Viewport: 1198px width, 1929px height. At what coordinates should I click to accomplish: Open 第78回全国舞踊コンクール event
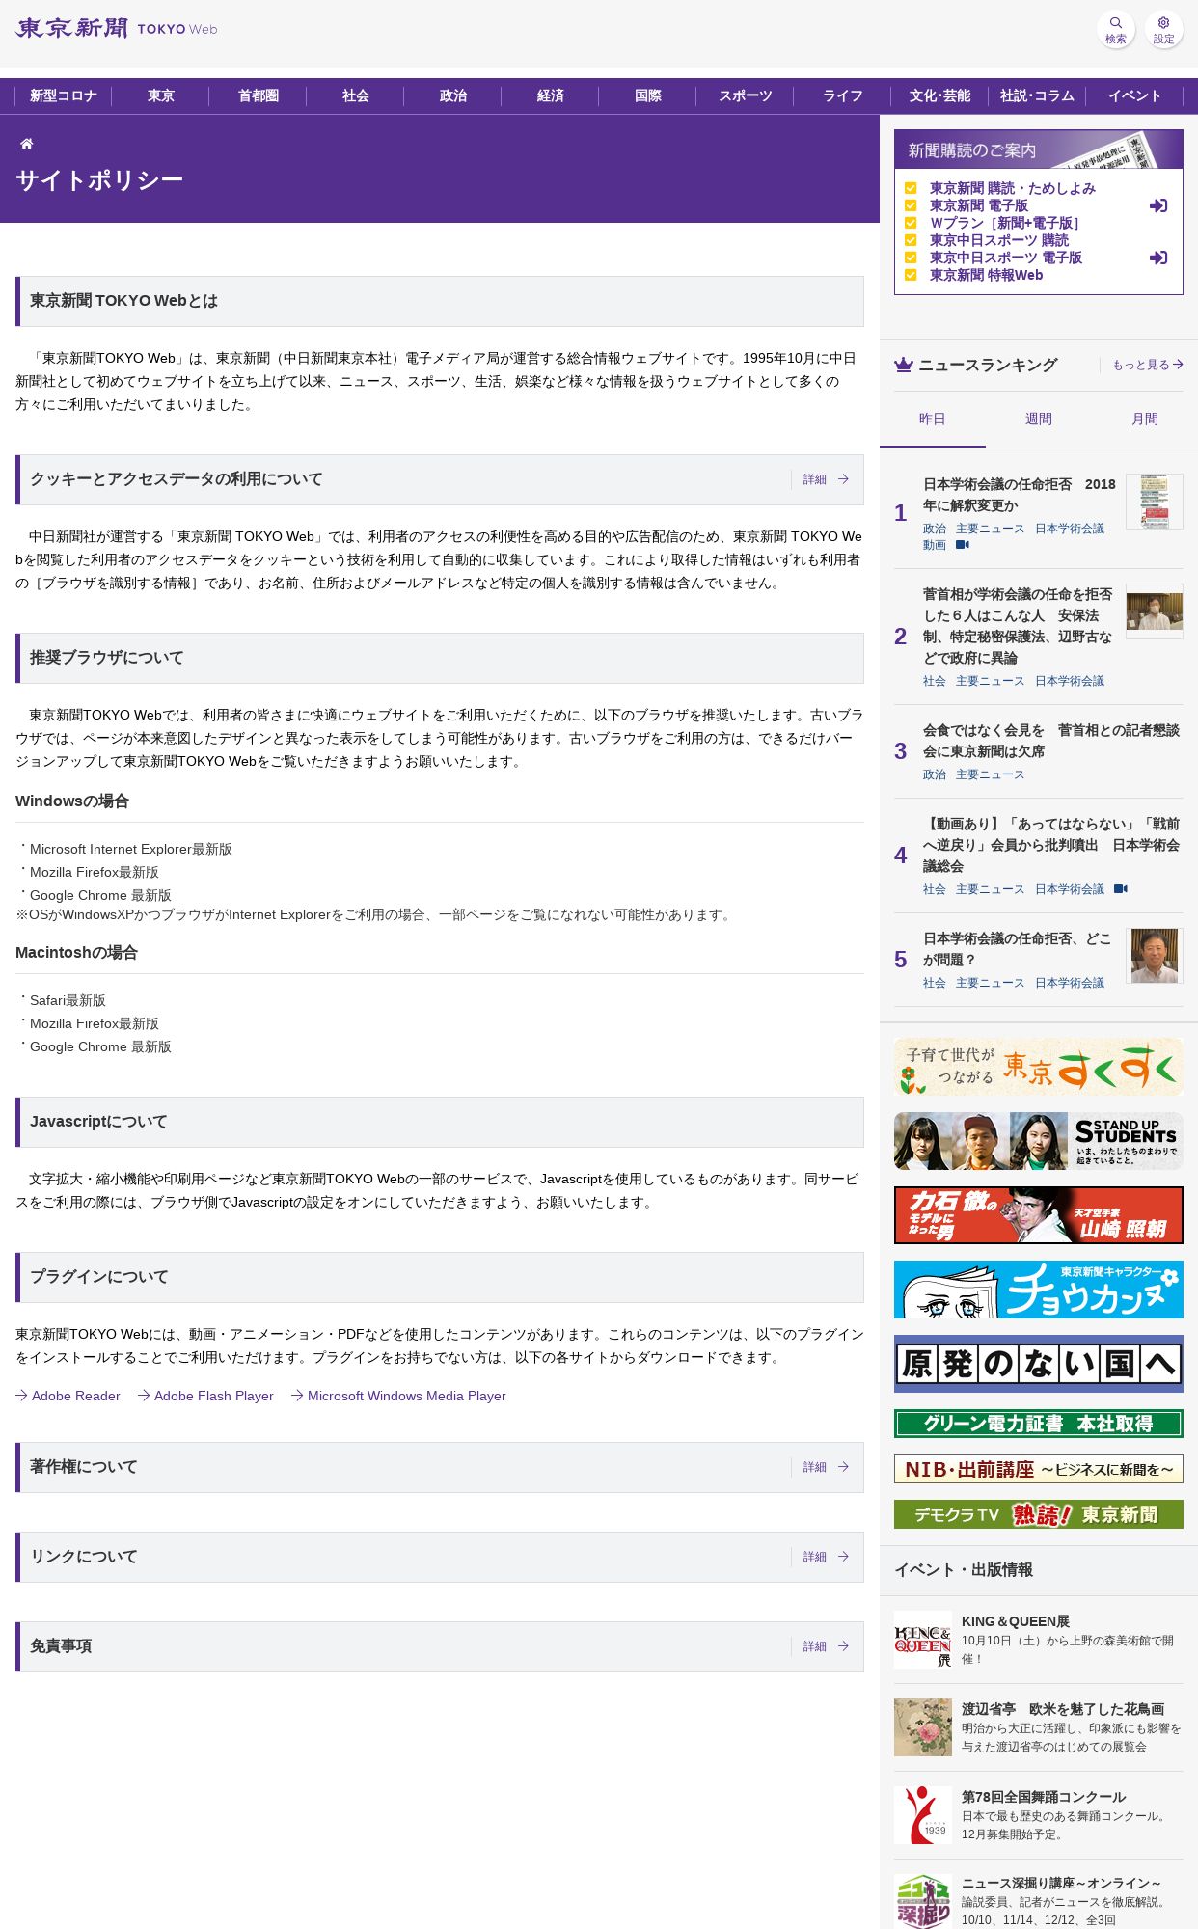[1039, 1815]
